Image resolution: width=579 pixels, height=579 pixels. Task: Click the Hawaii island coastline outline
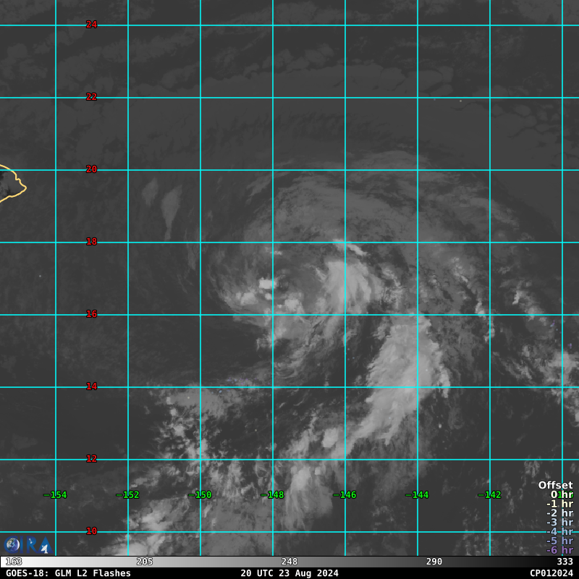click(x=13, y=184)
